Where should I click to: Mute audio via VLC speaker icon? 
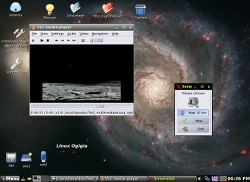[x=91, y=40]
